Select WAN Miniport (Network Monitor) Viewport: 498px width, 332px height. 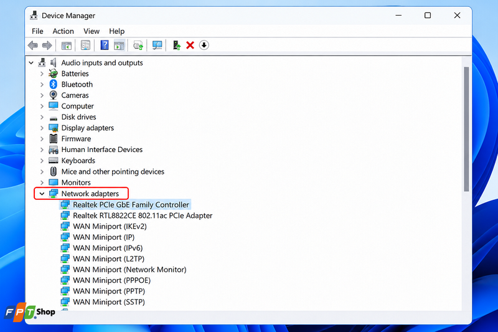pos(129,270)
